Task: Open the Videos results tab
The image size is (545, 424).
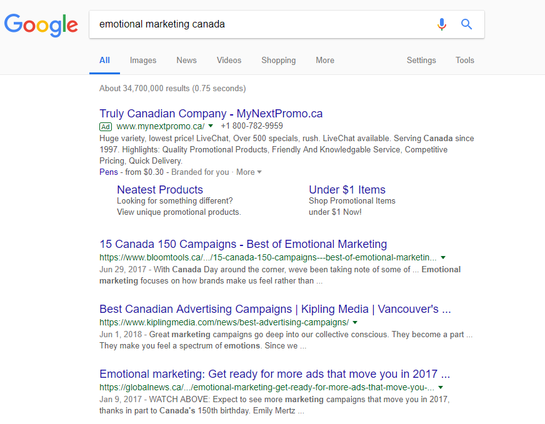Action: coord(229,61)
